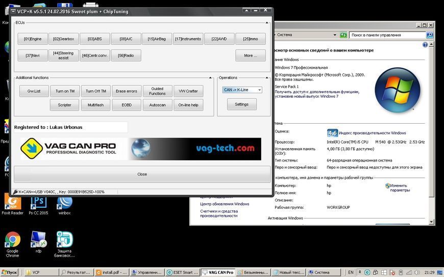
Task: Click the EN language indicator in tray
Action: [x=351, y=272]
